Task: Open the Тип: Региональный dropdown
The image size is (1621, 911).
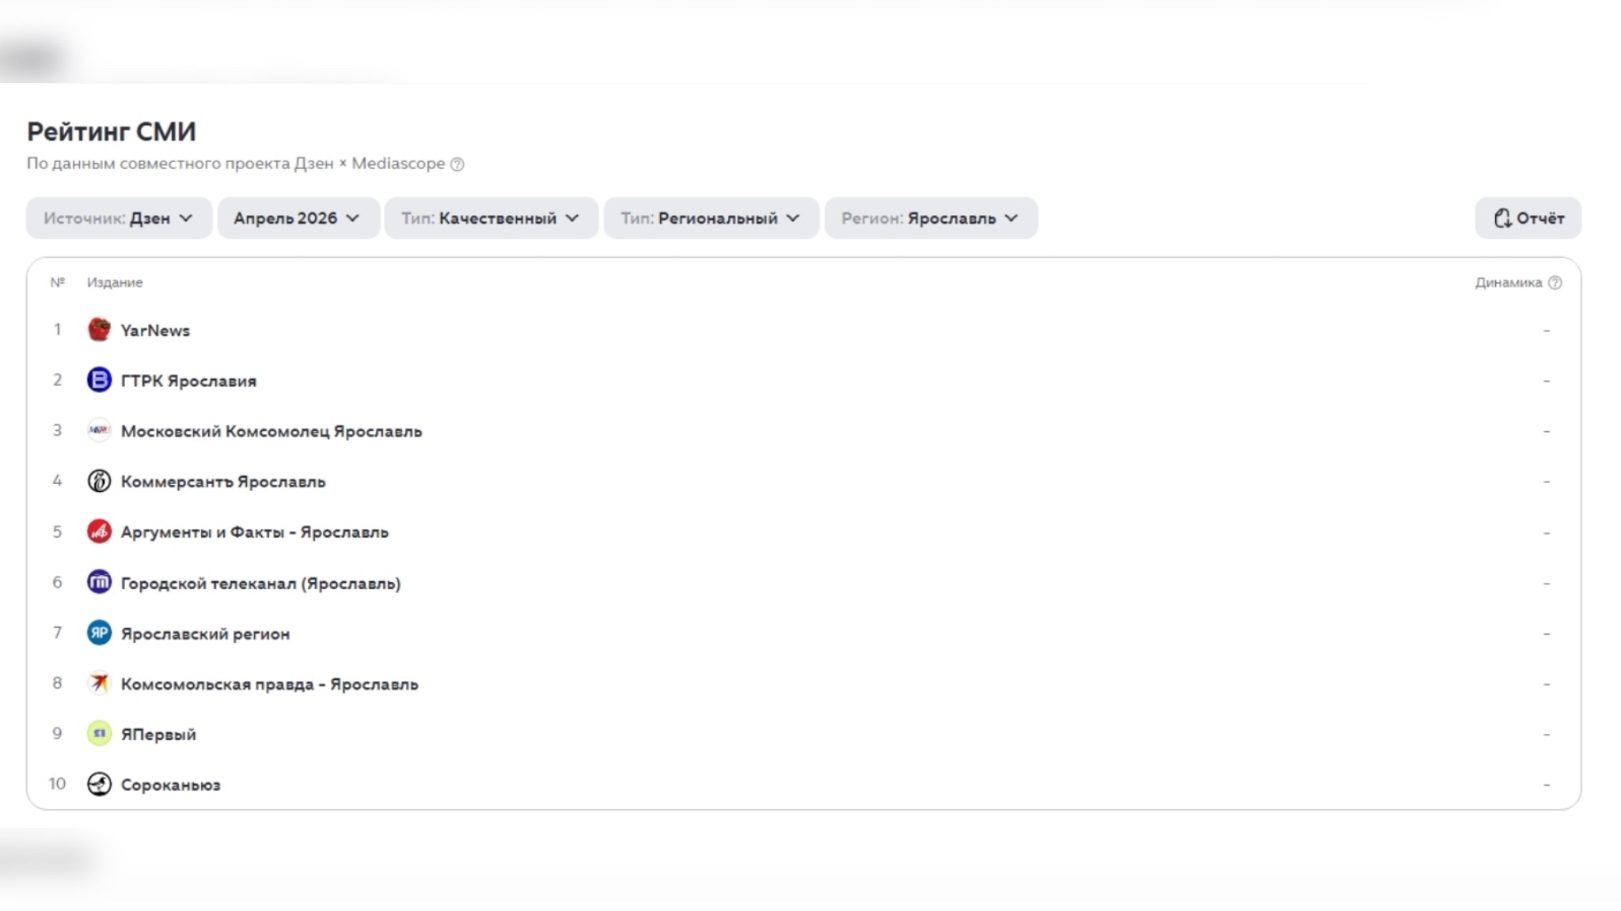Action: coord(712,218)
